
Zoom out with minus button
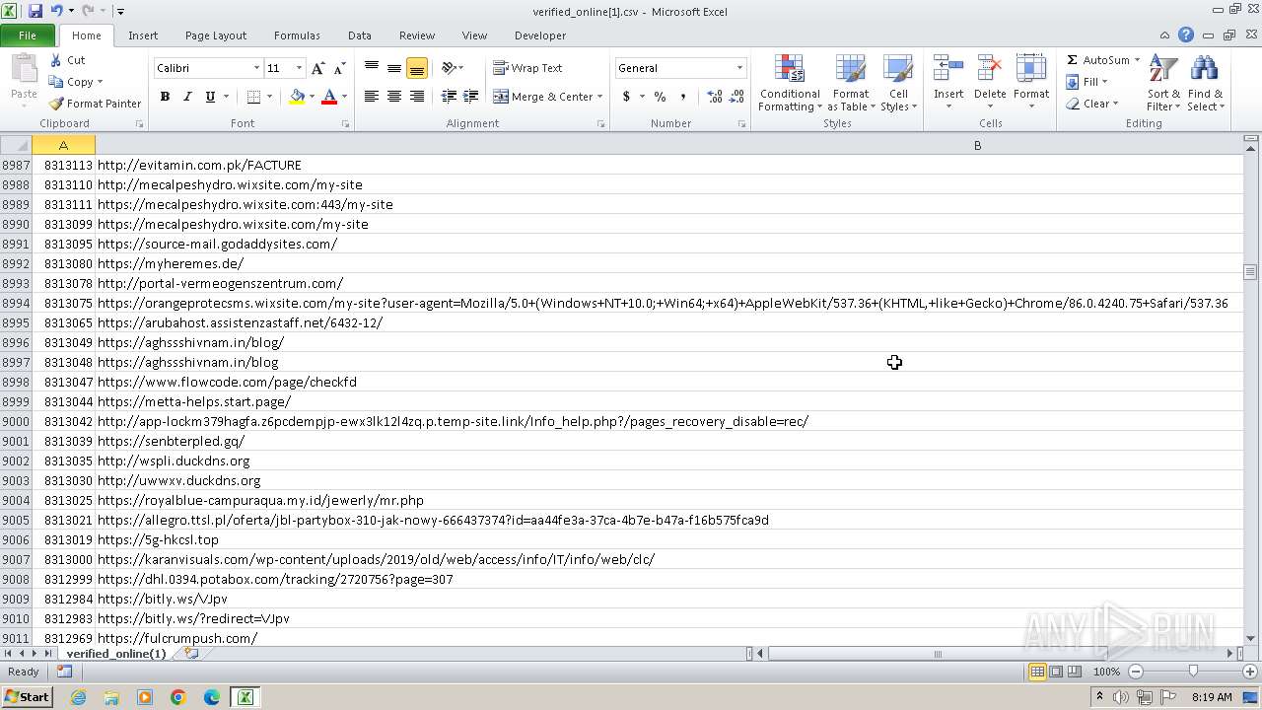(1136, 672)
